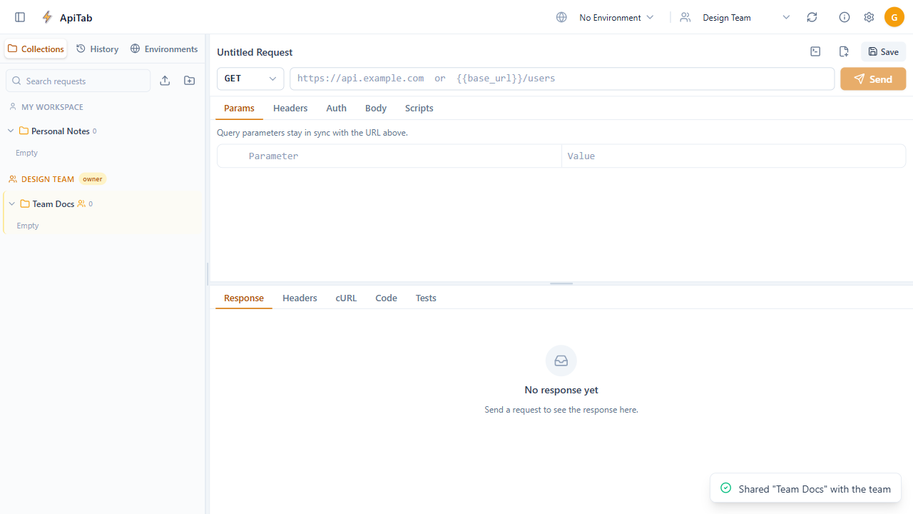
Task: Click the sidebar vertical resize handle
Action: (x=208, y=274)
